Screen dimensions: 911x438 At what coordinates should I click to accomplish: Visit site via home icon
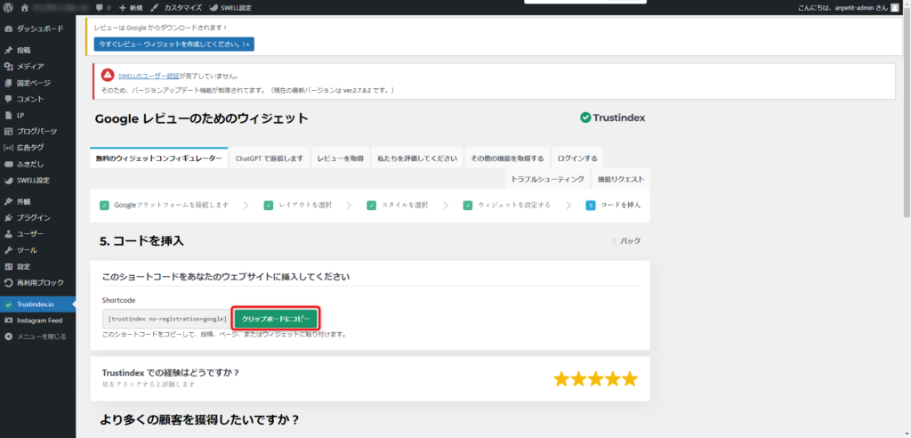tap(24, 8)
